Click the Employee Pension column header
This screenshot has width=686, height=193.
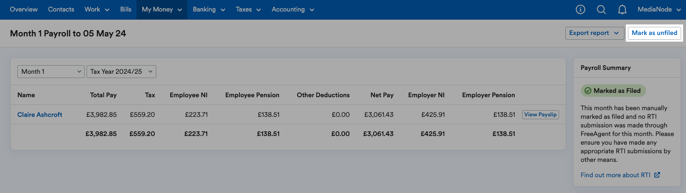[x=252, y=95]
